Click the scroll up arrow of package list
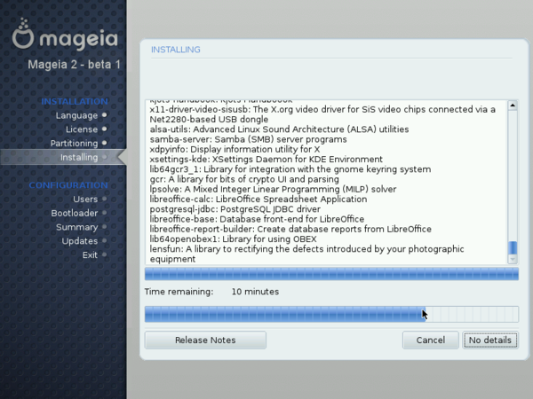The width and height of the screenshot is (533, 399). 513,106
